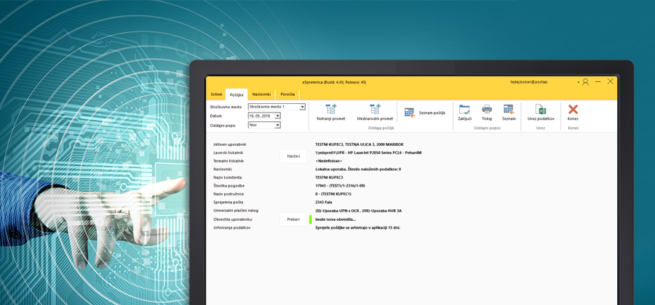Click the Zaključi folder icon
Viewport: 655px width, 305px height.
pos(464,110)
